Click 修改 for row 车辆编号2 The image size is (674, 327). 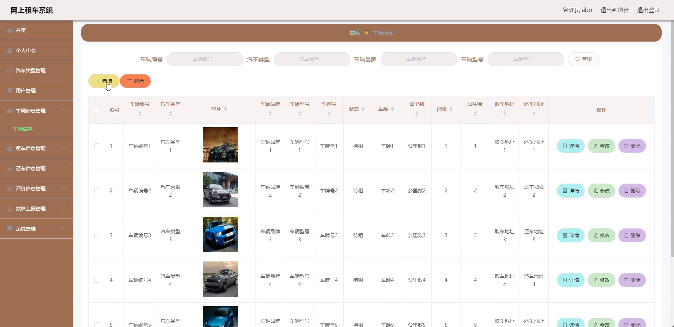tap(601, 191)
